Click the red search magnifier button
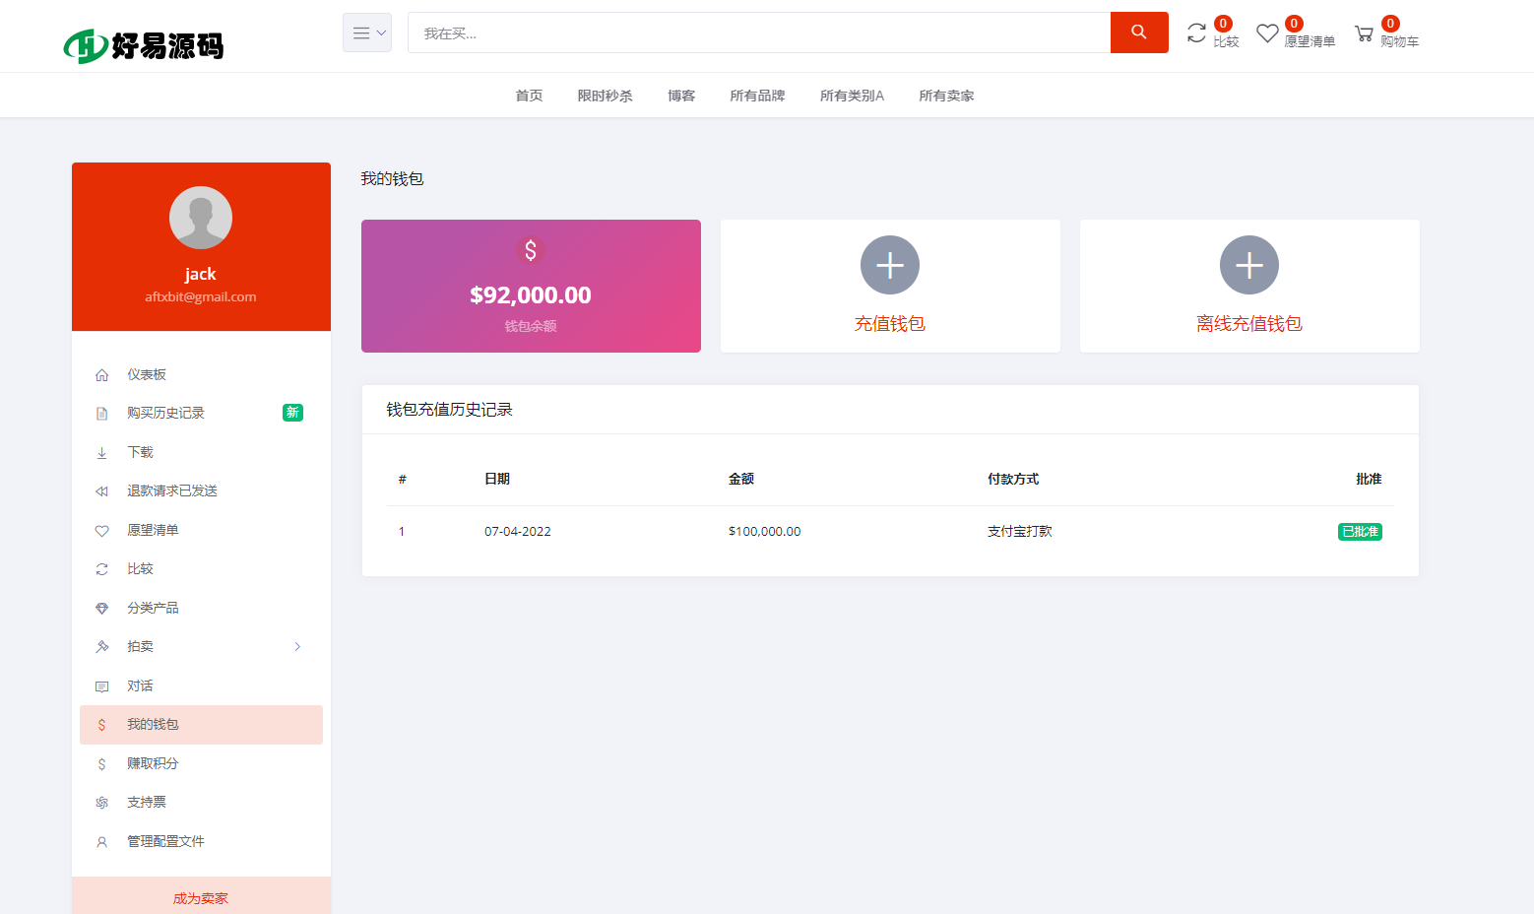 1139,33
